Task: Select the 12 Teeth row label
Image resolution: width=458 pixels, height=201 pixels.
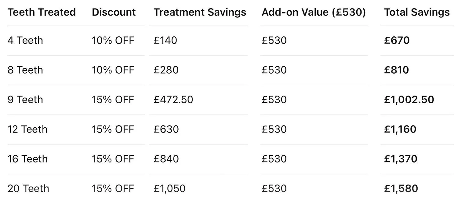Action: coord(27,129)
